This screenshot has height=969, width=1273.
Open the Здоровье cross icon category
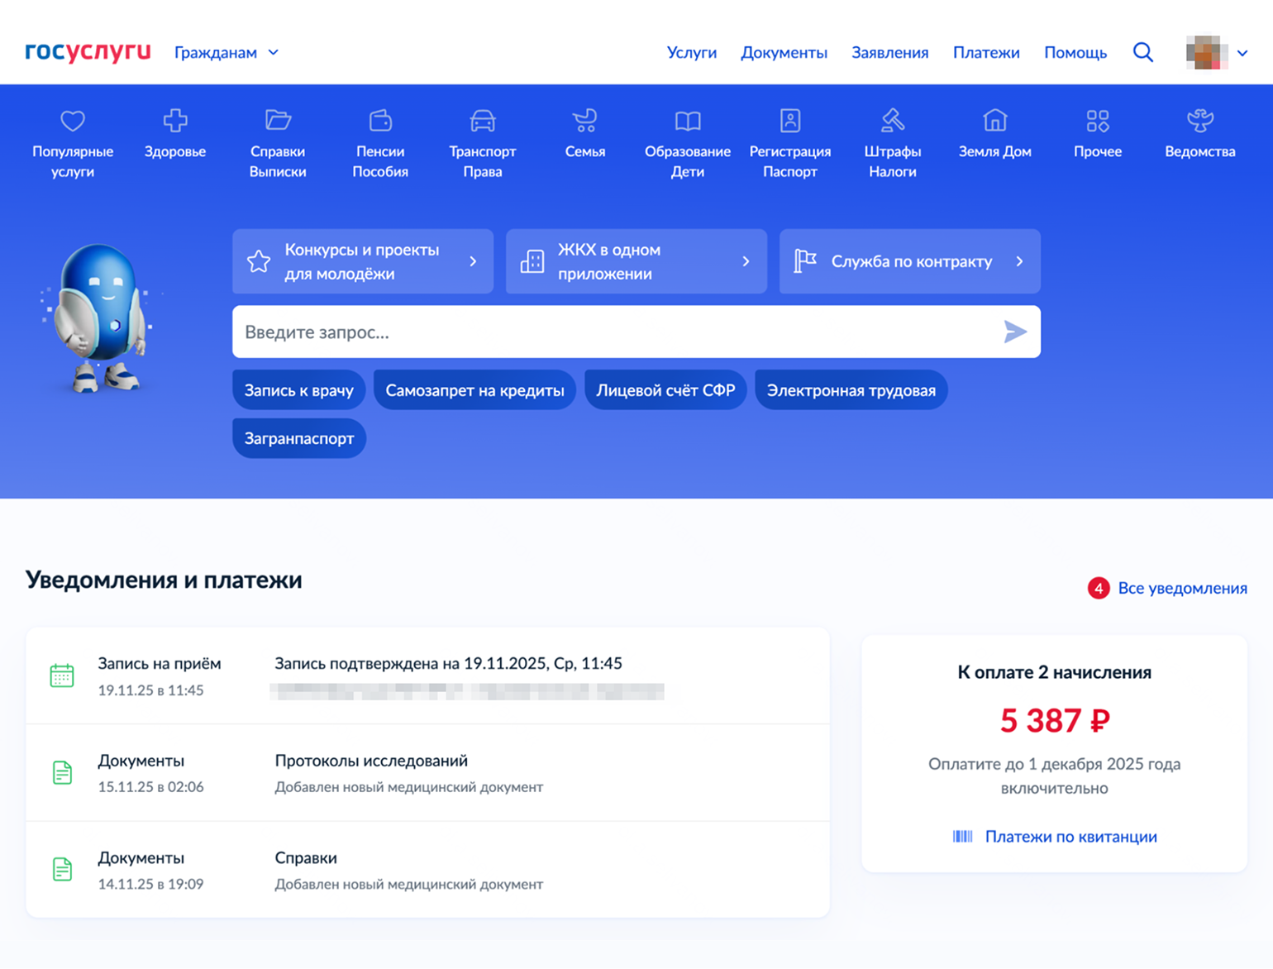[175, 121]
